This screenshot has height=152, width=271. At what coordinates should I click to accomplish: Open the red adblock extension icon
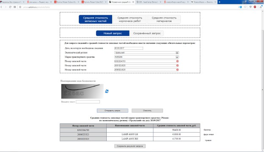(x=255, y=7)
